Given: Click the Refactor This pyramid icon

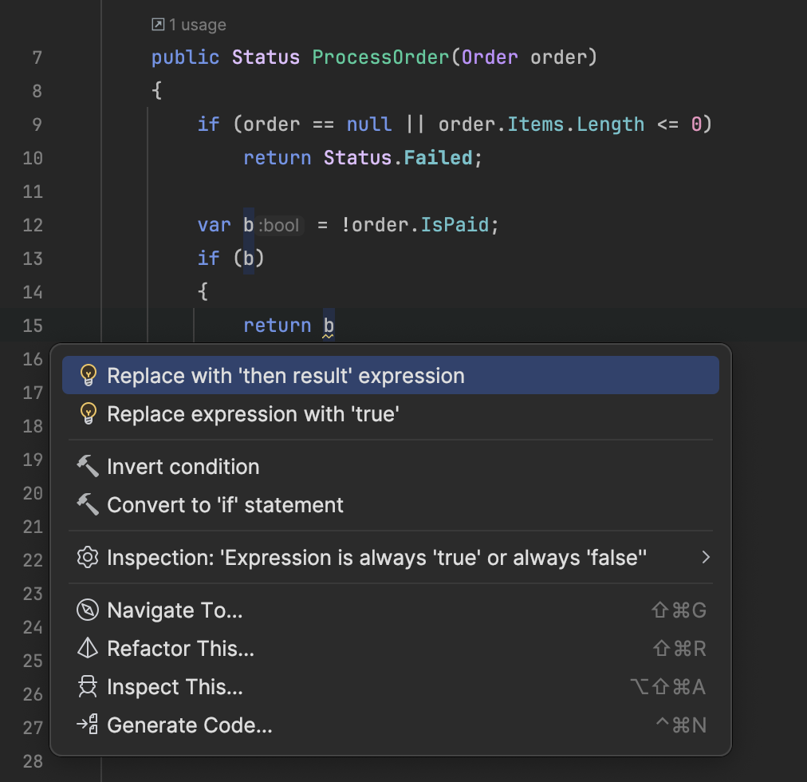Looking at the screenshot, I should pyautogui.click(x=88, y=649).
